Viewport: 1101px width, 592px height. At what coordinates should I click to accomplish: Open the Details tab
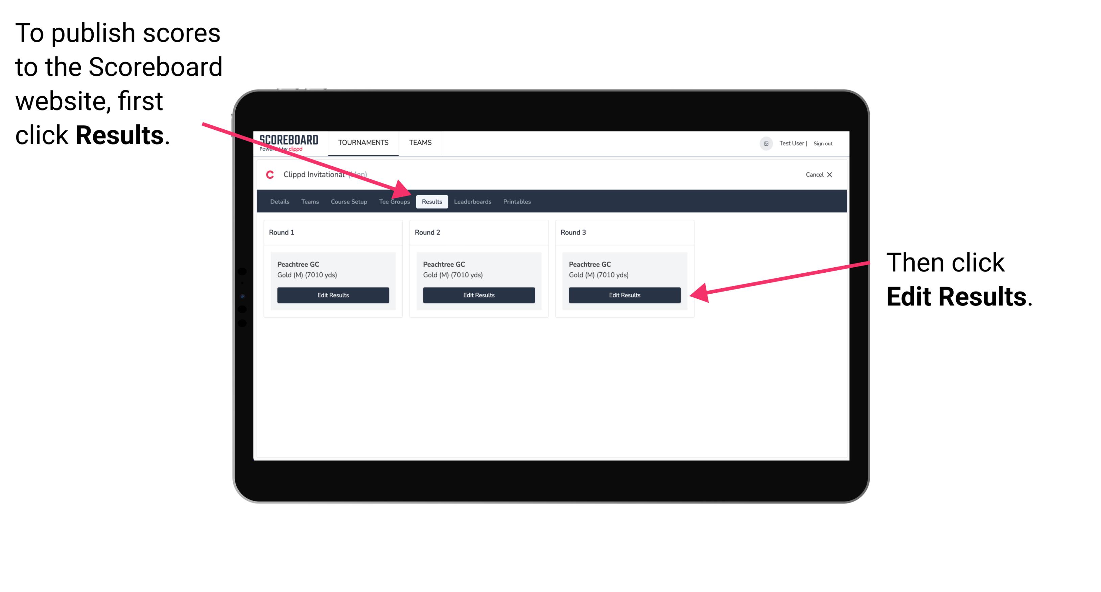click(280, 202)
